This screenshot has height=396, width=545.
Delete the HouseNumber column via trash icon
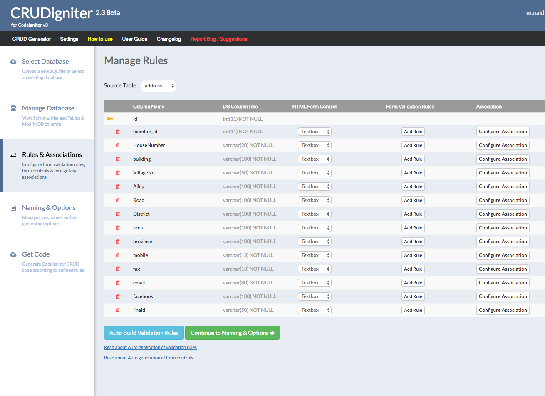pos(118,145)
